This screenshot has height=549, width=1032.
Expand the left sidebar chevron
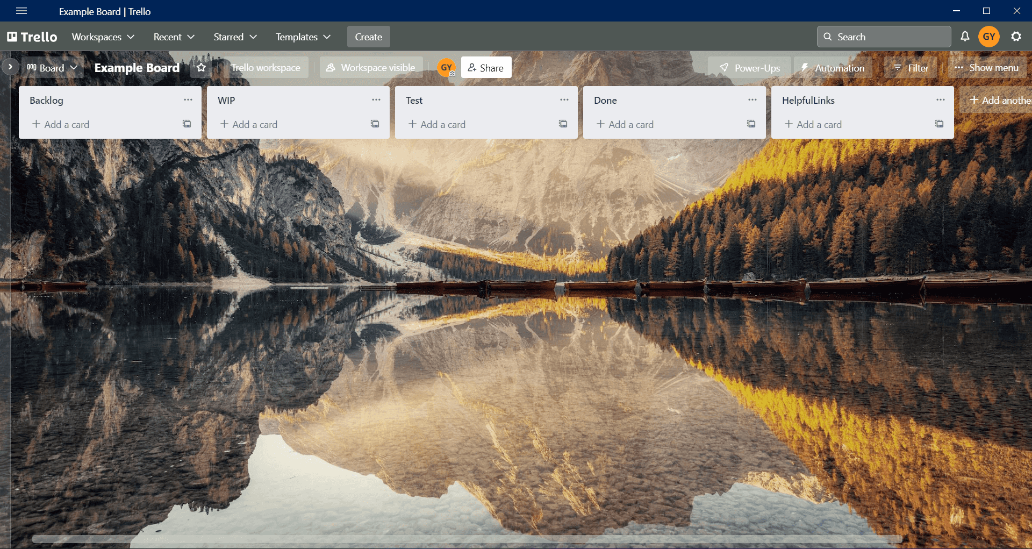[10, 67]
